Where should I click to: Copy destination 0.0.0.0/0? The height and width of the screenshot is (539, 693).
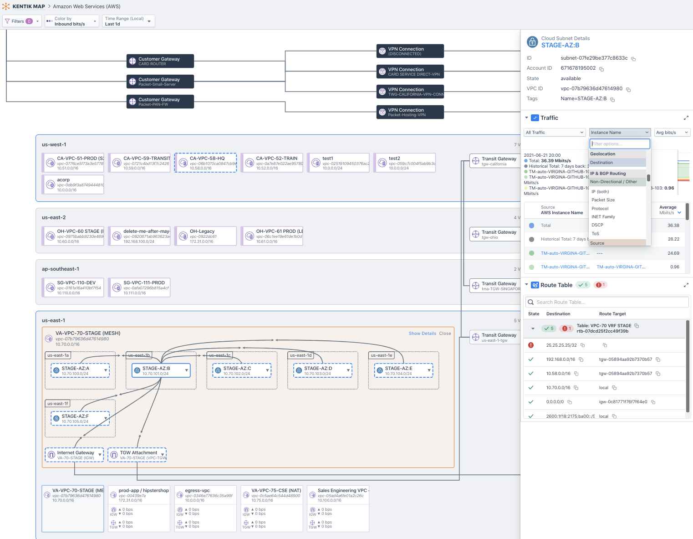(x=570, y=402)
